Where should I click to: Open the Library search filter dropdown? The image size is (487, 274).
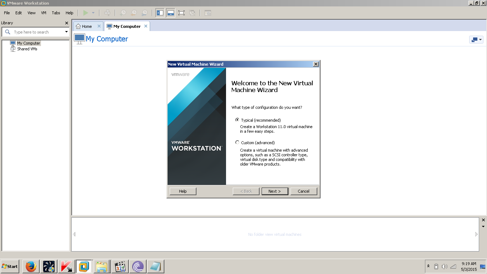click(66, 32)
